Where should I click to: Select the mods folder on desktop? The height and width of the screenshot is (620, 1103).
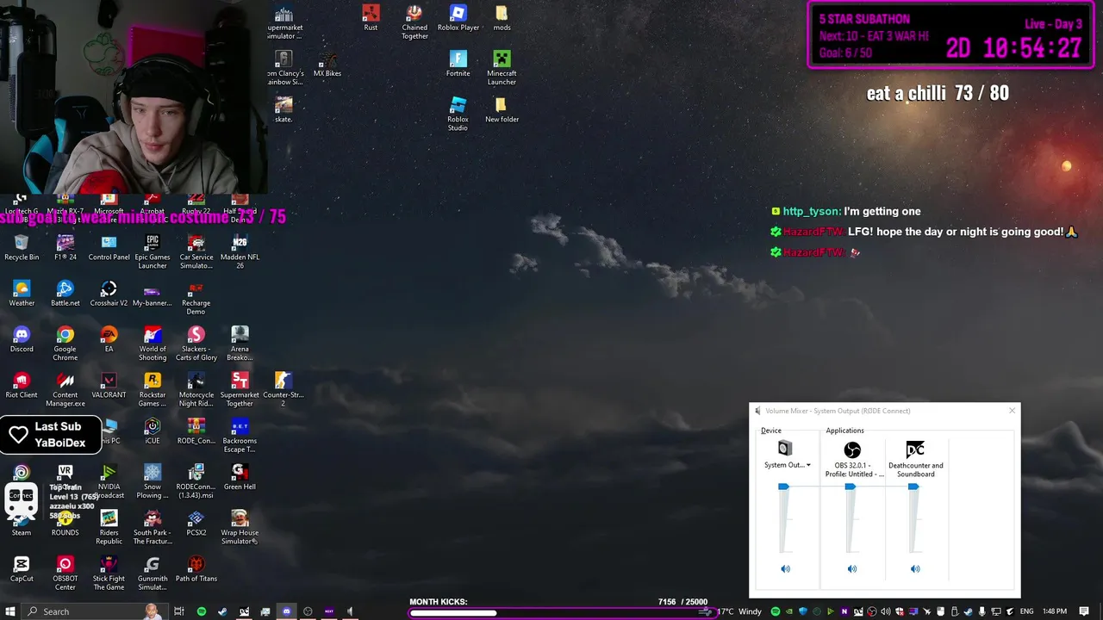(x=502, y=18)
